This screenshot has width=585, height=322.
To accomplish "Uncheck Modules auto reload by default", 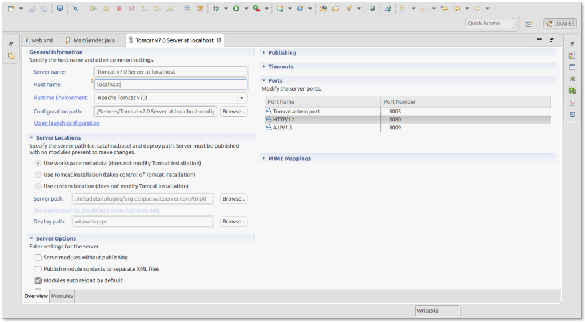I will pos(38,280).
